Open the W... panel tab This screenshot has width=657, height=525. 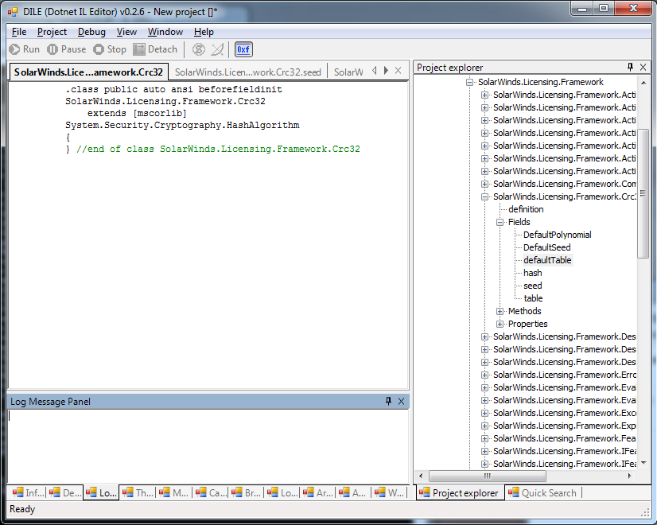pos(390,492)
